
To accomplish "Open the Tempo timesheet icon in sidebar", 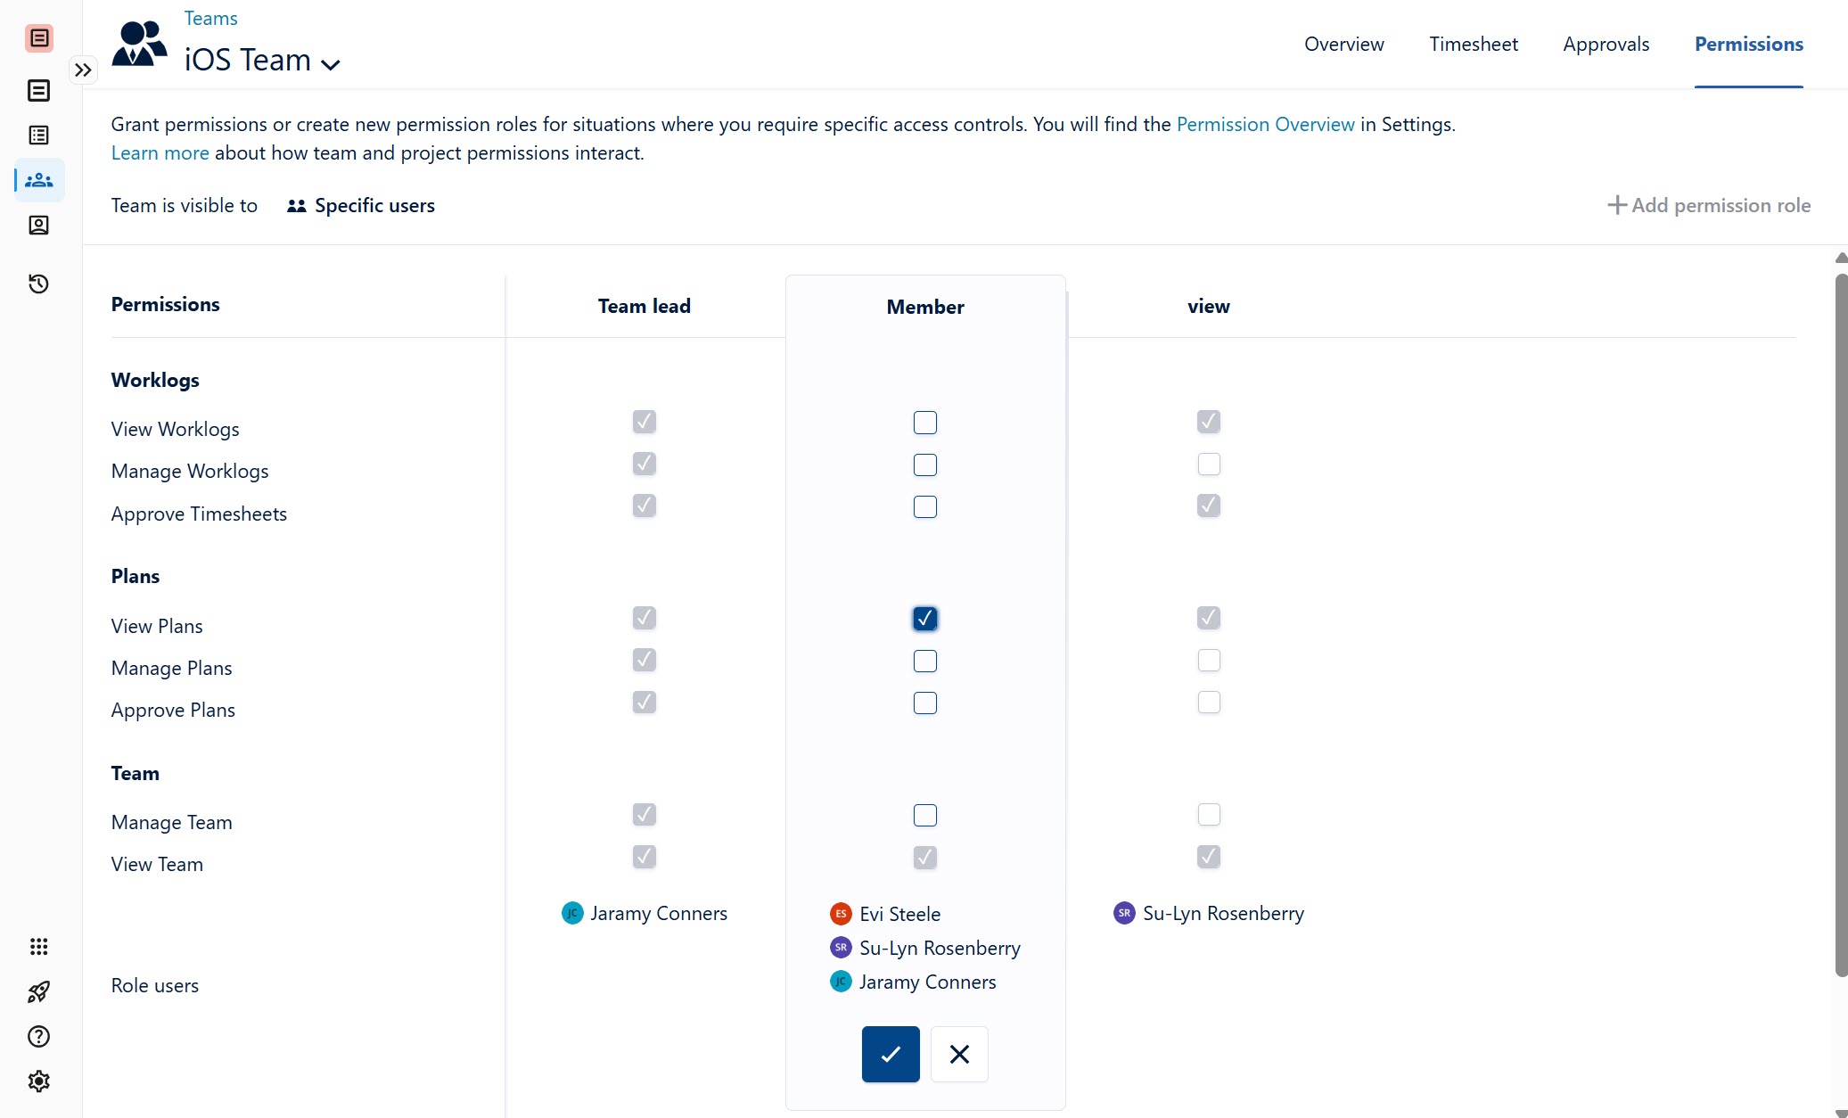I will 39,90.
